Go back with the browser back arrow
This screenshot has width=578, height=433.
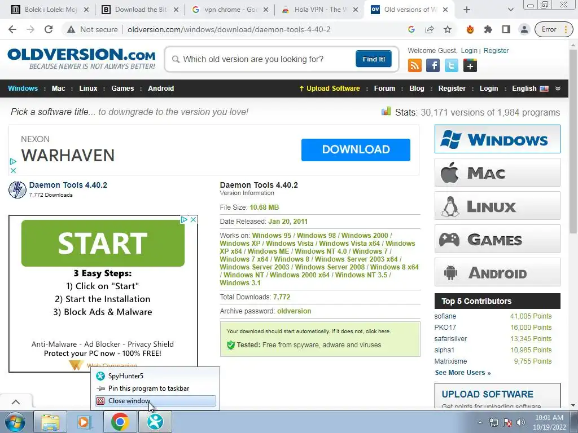pyautogui.click(x=12, y=29)
